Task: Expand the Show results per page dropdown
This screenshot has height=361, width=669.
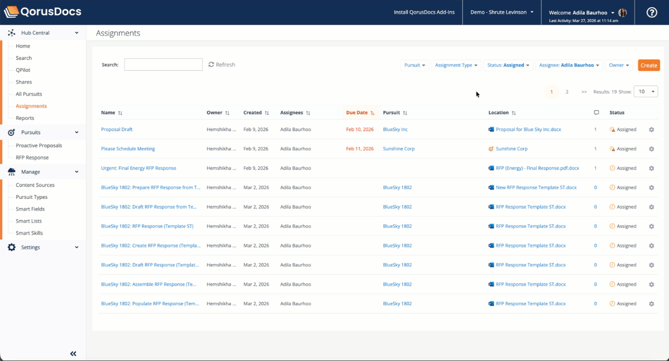Action: point(646,91)
